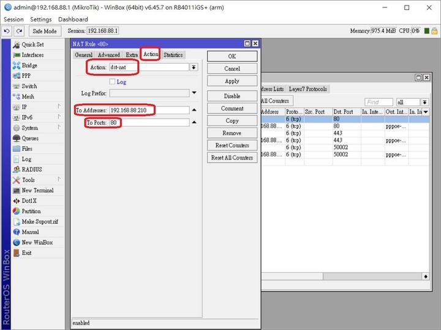This screenshot has width=441, height=330.
Task: Switch to the General tab
Action: (83, 55)
